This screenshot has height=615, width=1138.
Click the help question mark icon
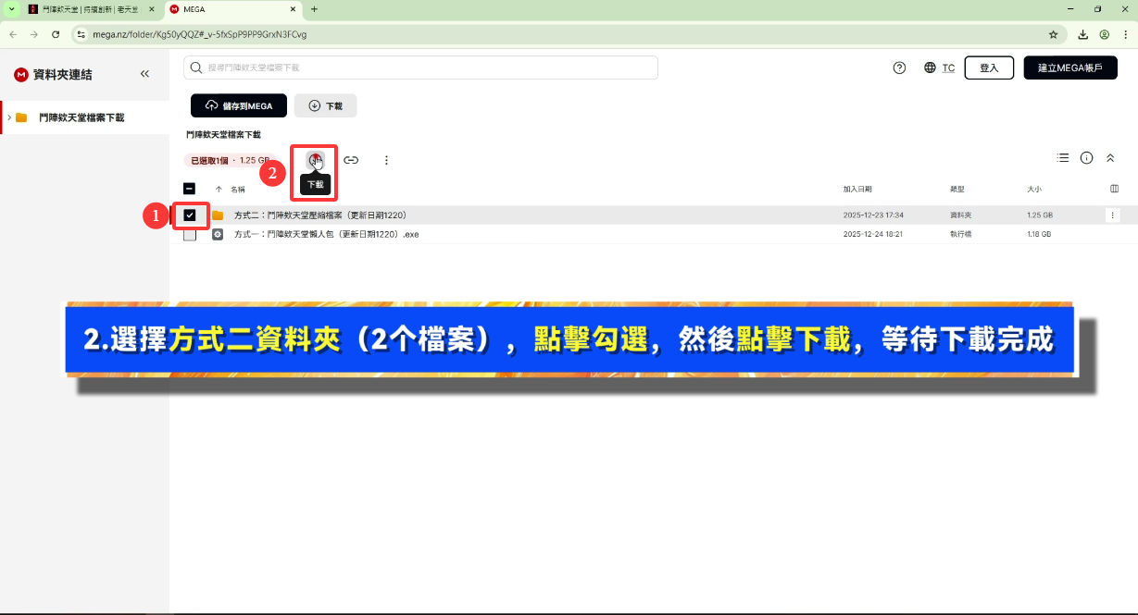pyautogui.click(x=899, y=68)
